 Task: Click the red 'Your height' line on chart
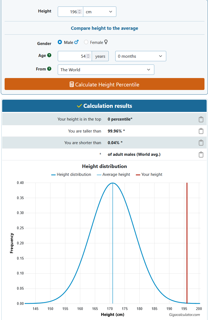tap(187, 243)
